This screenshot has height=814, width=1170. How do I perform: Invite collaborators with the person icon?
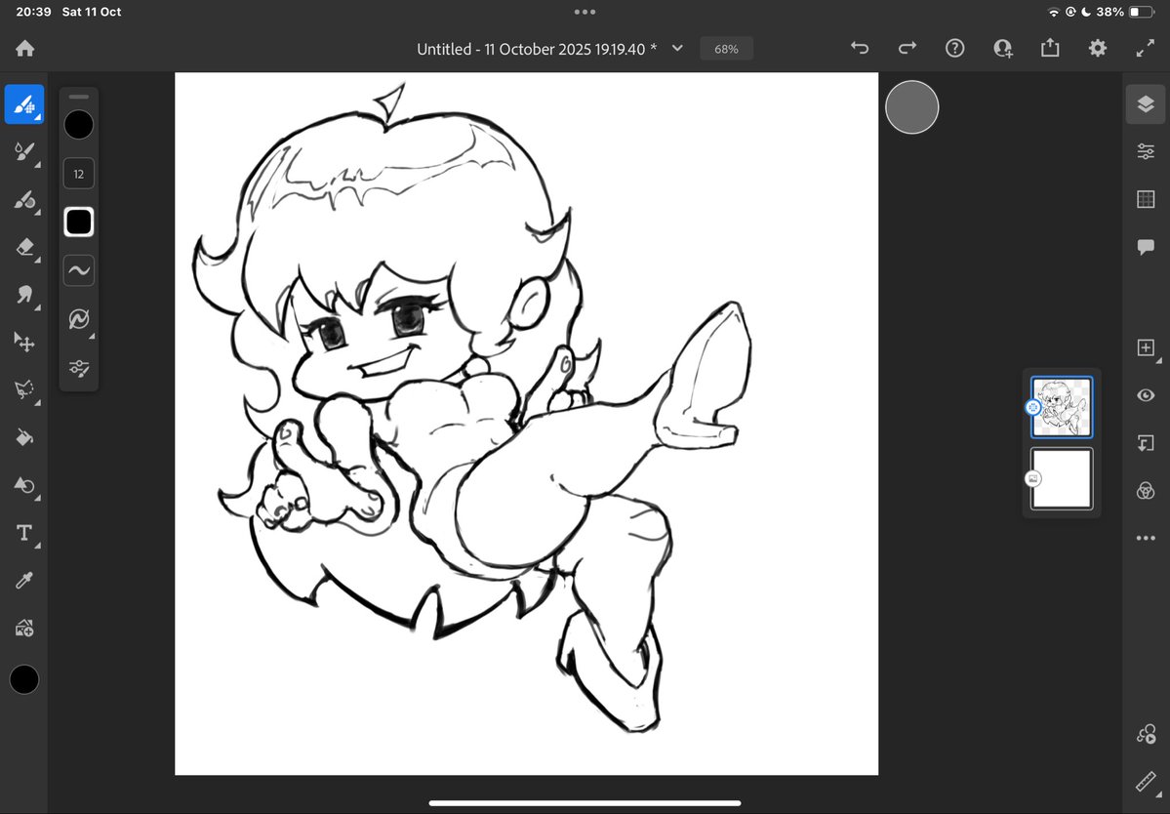click(x=1003, y=49)
